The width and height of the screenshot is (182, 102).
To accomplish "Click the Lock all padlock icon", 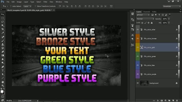I will (x=152, y=23).
